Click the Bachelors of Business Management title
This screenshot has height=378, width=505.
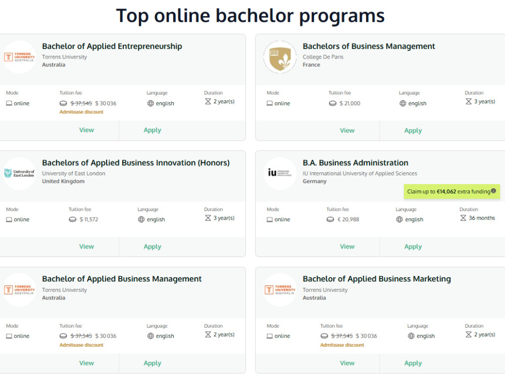pyautogui.click(x=369, y=46)
